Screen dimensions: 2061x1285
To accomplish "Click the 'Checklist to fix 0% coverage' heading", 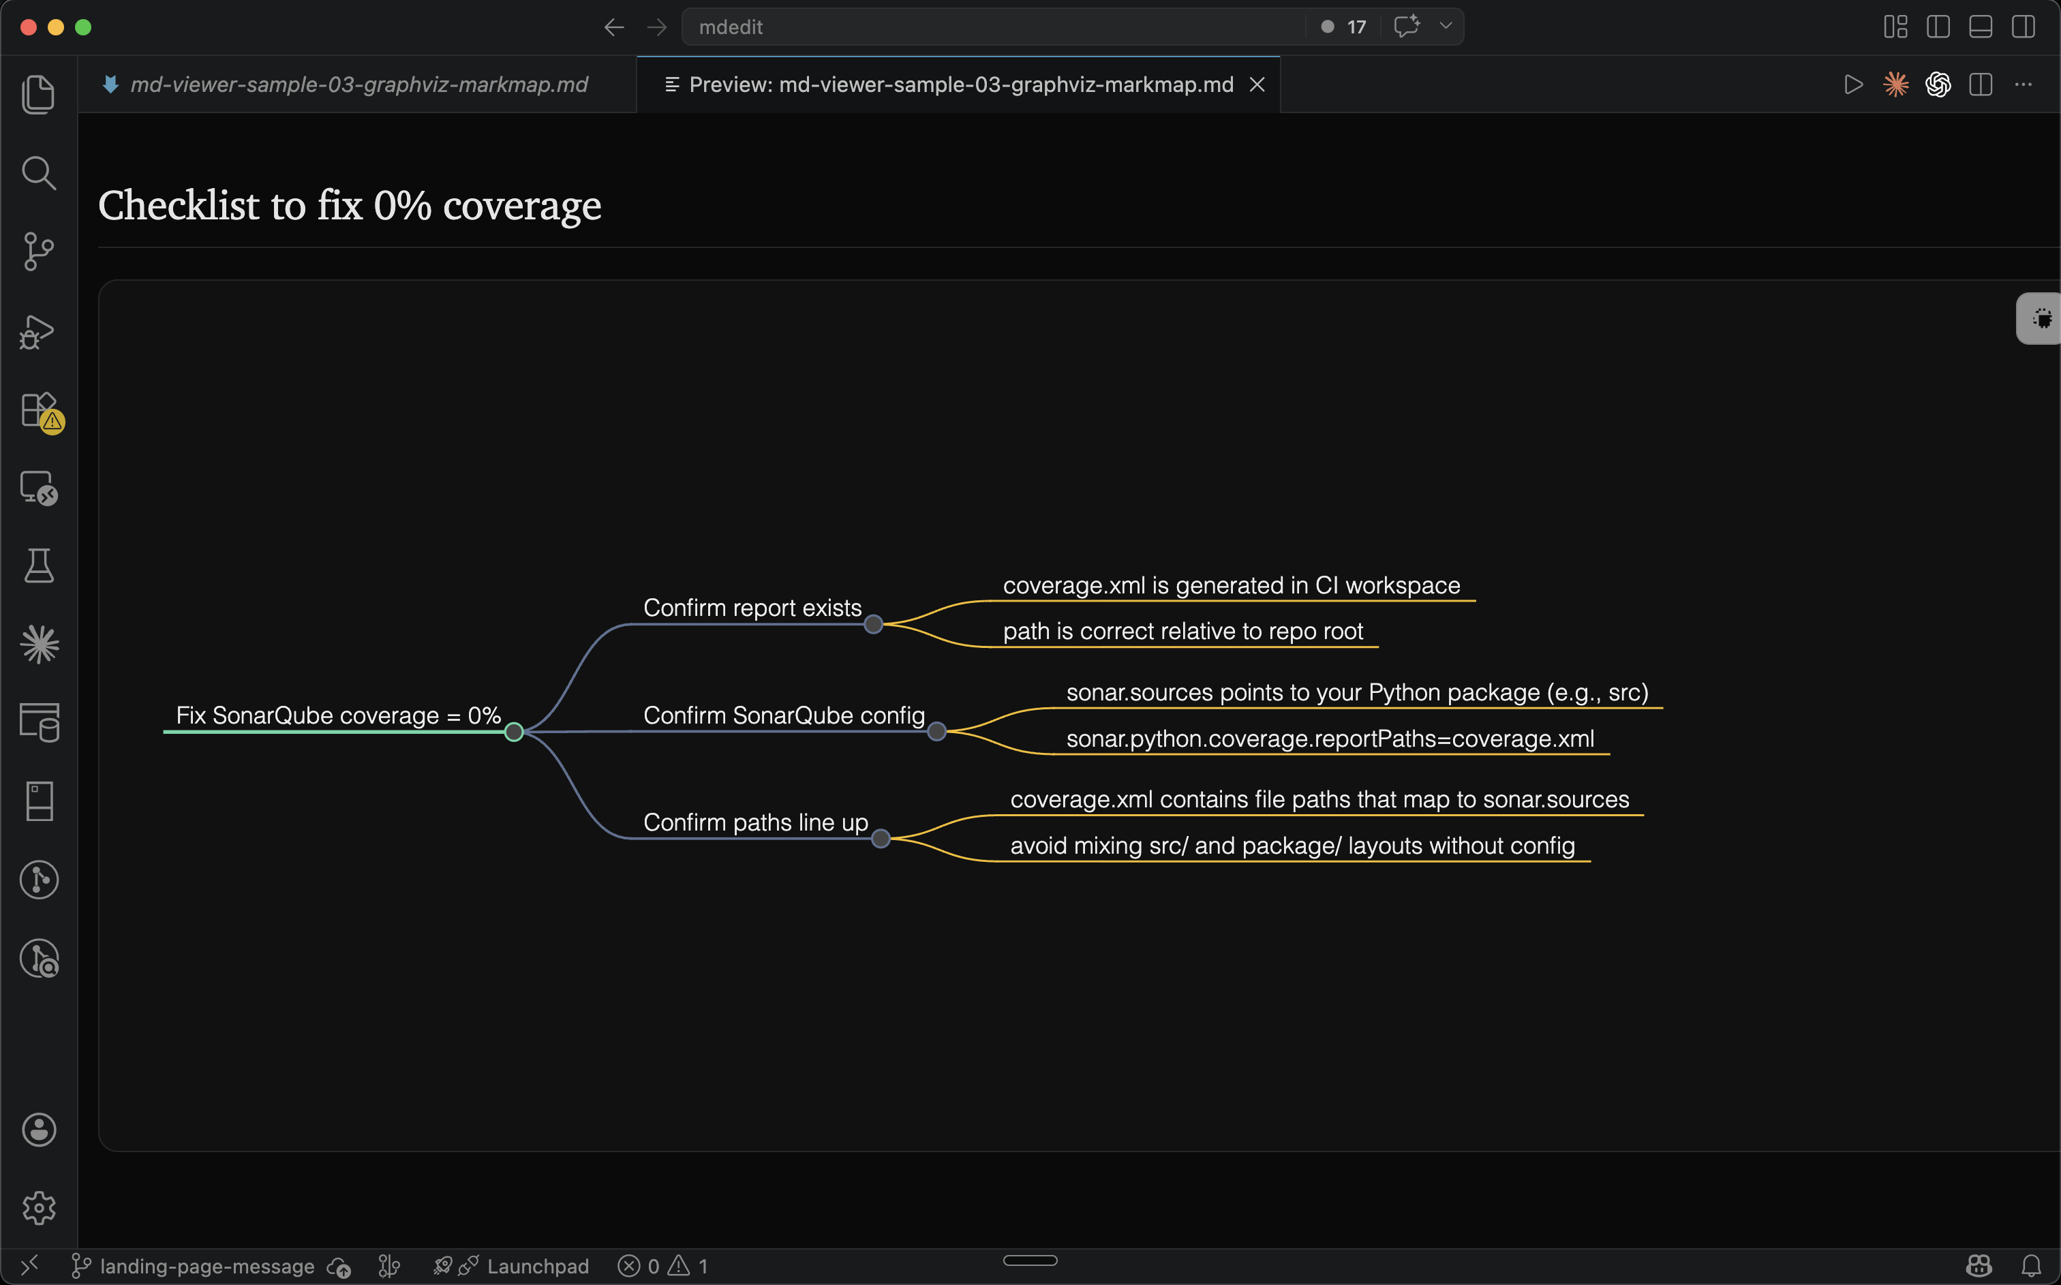I will 350,206.
